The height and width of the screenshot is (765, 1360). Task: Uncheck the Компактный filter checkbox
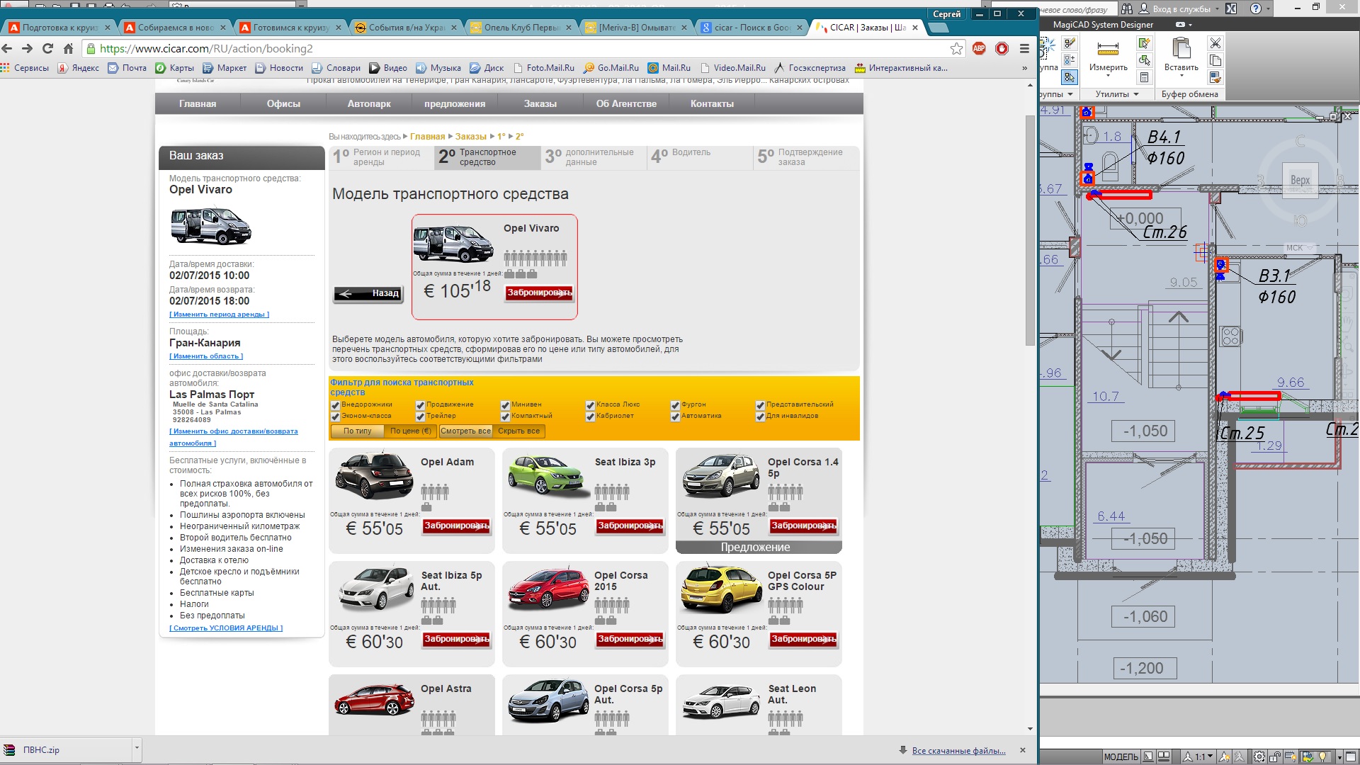click(505, 416)
